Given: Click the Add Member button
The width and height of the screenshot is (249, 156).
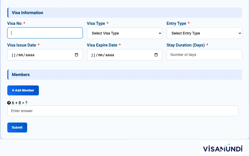Looking at the screenshot, I should (23, 90).
